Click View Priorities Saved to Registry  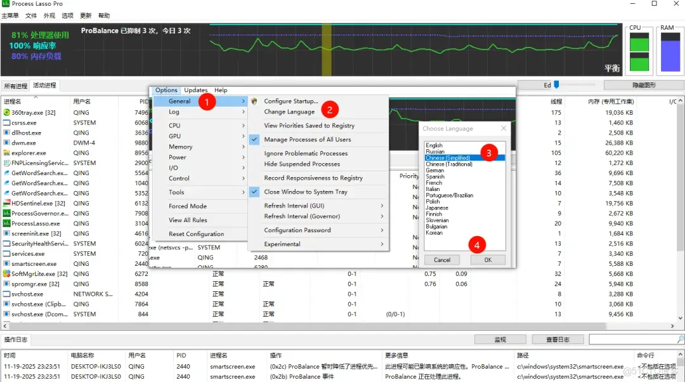(x=310, y=126)
